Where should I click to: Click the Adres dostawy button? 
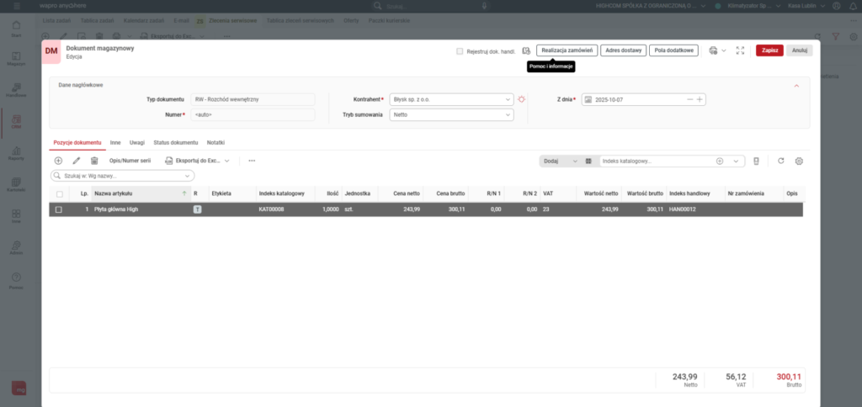click(623, 50)
